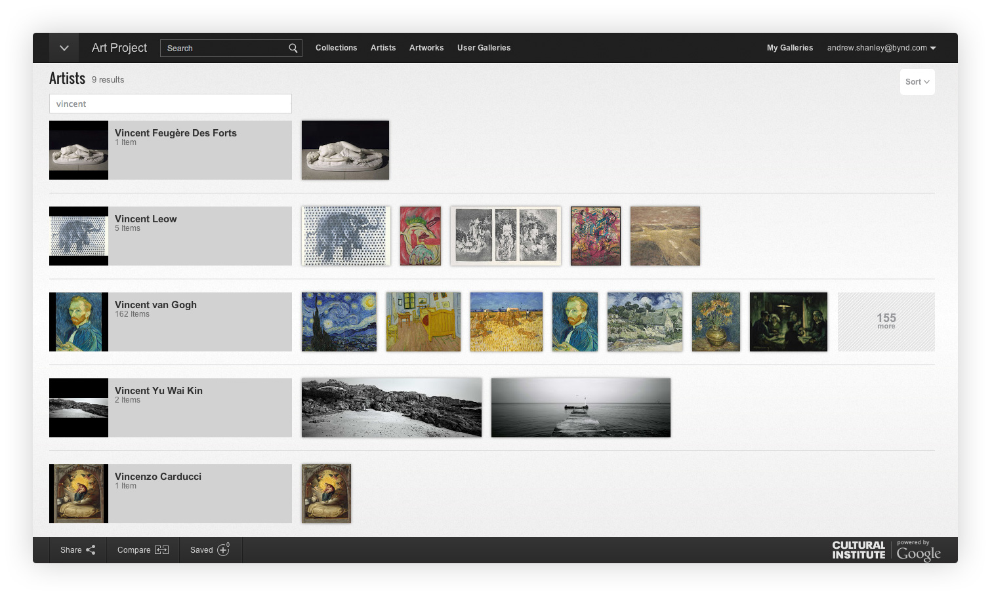This screenshot has width=994, height=596.
Task: Open Vincent Leow's triptych print artwork
Action: (x=506, y=236)
